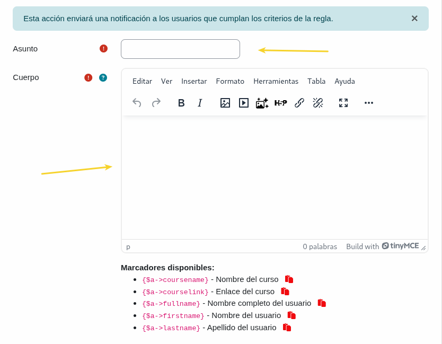This screenshot has height=344, width=442.
Task: Click inside the Asunto text field
Action: click(x=180, y=49)
